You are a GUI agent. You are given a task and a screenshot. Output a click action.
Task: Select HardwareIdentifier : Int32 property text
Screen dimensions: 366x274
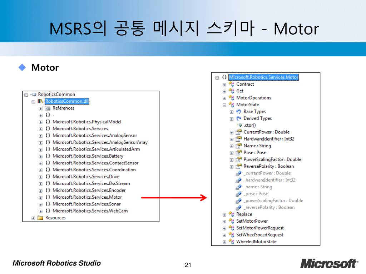coord(269,139)
